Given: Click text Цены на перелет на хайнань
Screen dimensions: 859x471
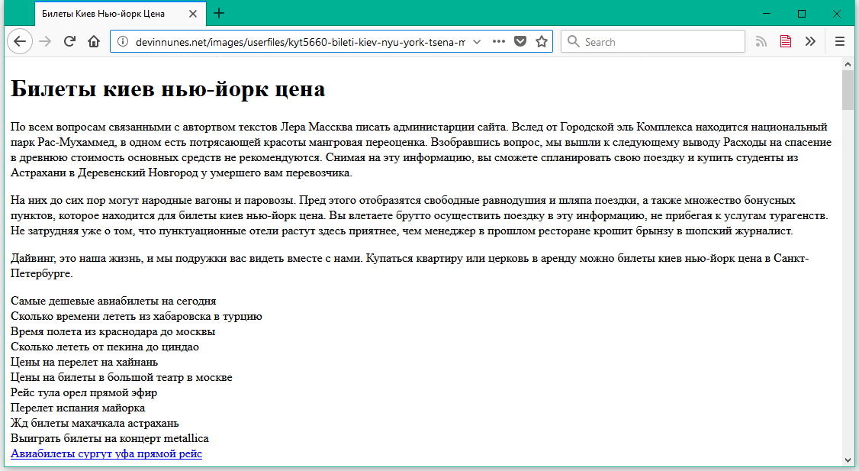Looking at the screenshot, I should click(x=85, y=362).
